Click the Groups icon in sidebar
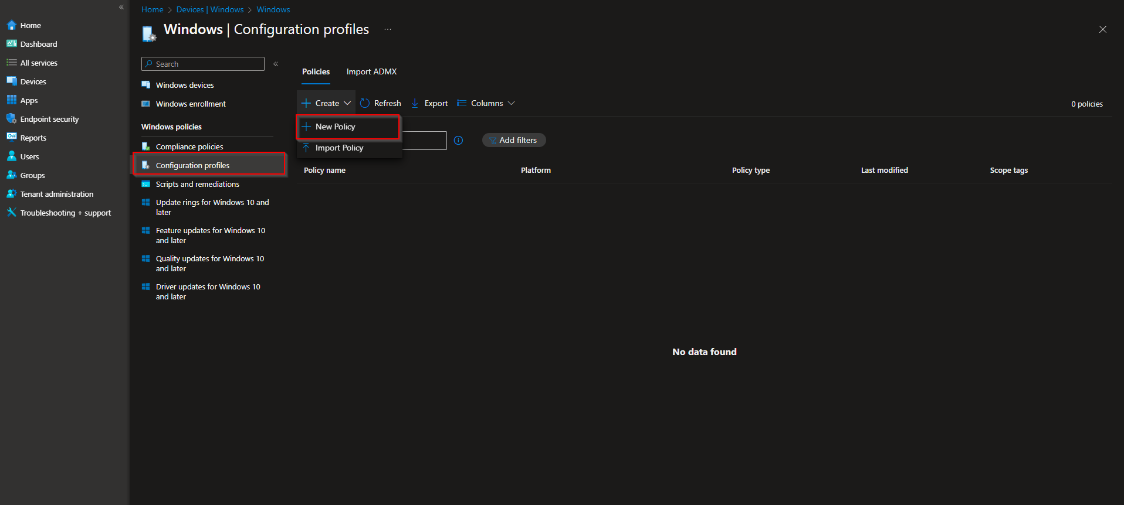 (11, 175)
